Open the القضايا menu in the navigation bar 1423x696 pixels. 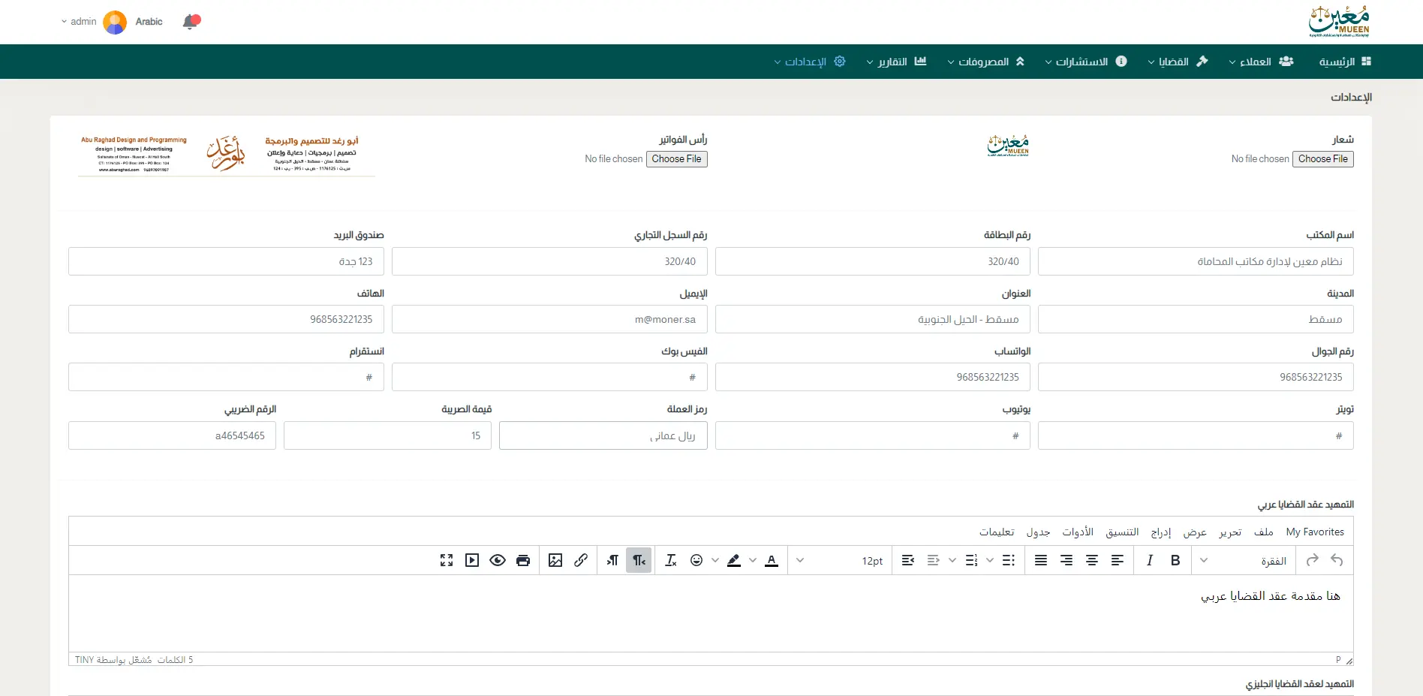pyautogui.click(x=1177, y=62)
